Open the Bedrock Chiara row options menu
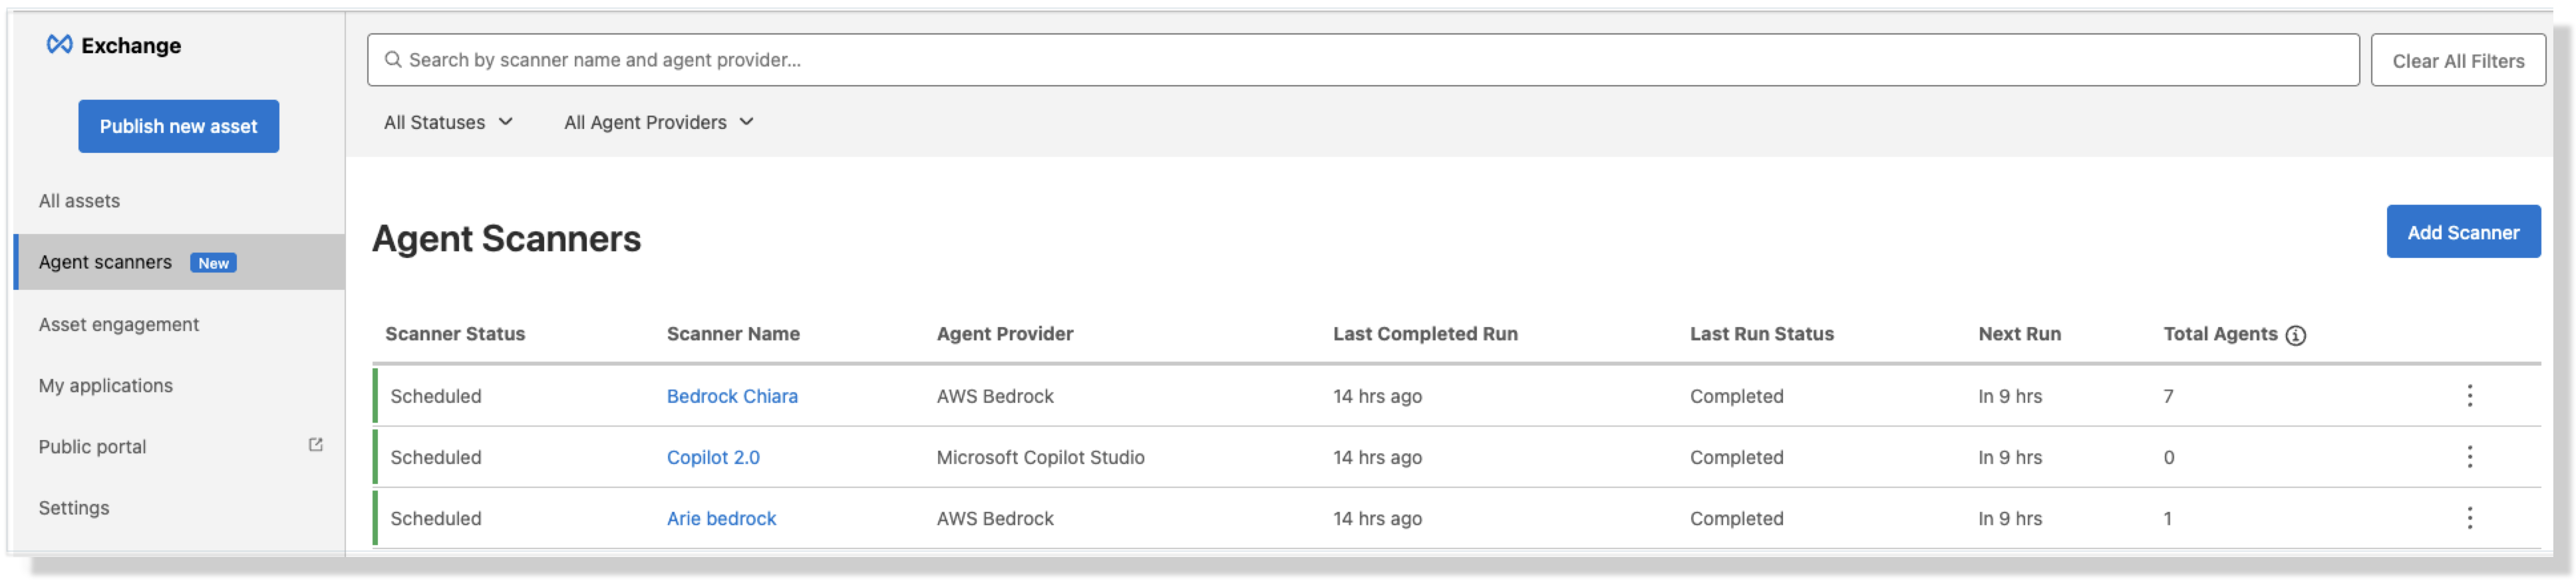 pyautogui.click(x=2469, y=396)
